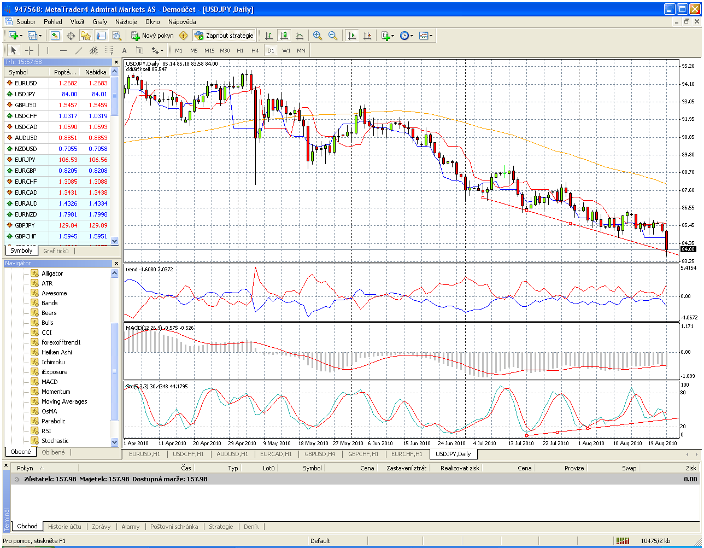
Task: Open the chart templates dropdown
Action: coord(425,36)
